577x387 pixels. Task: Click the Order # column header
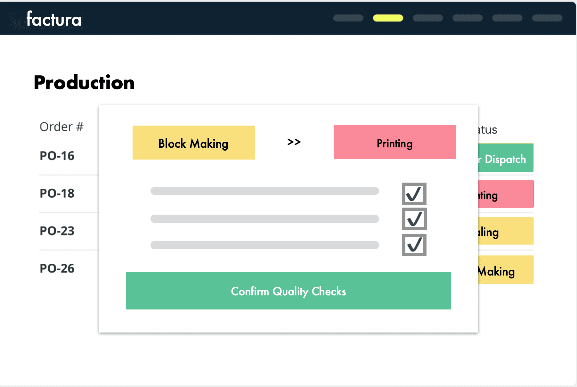(61, 127)
